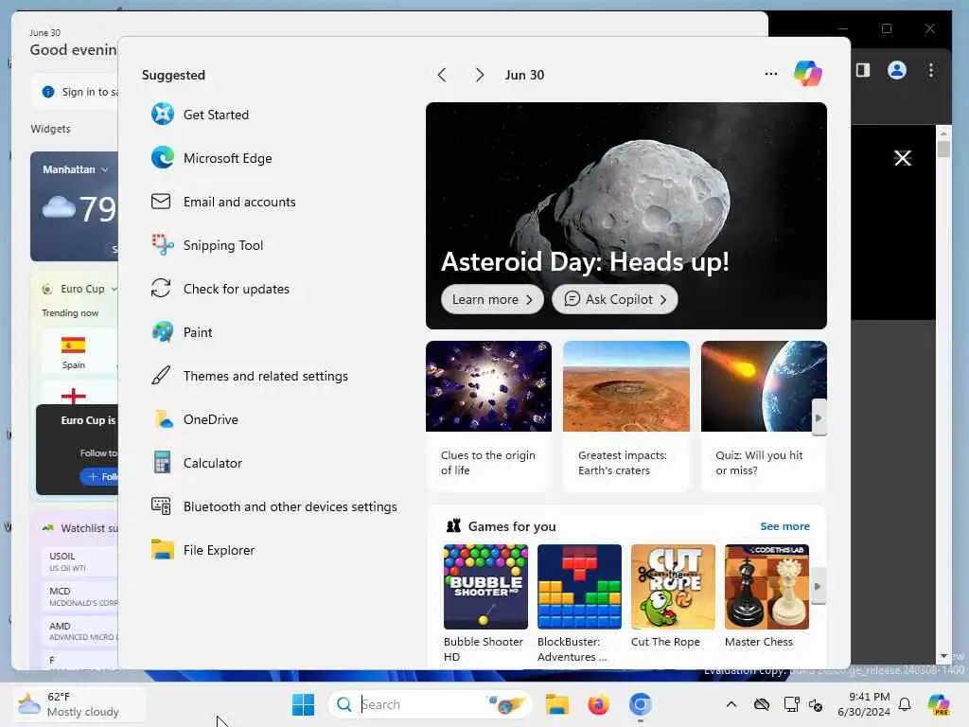Advance the asteroid articles carousel
Image resolution: width=969 pixels, height=727 pixels.
[x=819, y=417]
